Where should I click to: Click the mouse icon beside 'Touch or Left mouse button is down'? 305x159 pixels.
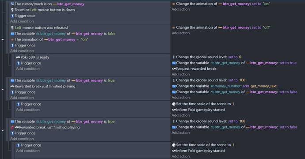[12, 10]
